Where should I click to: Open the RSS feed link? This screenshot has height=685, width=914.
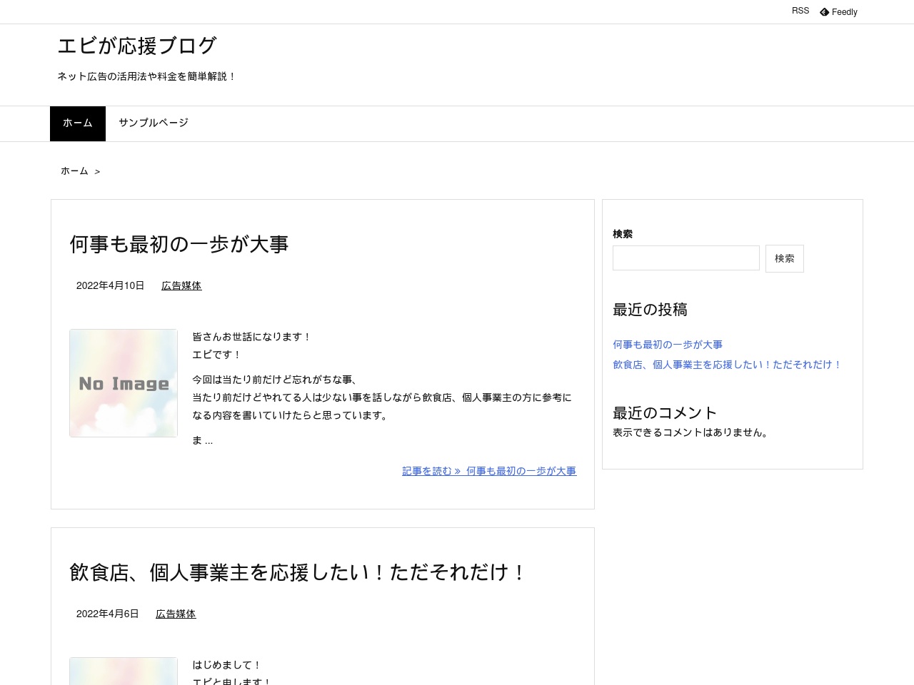click(x=800, y=11)
